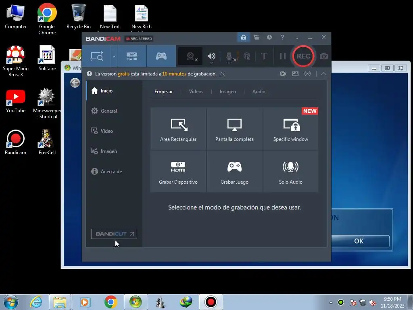Click back arrow in background window
The height and width of the screenshot is (310, 413).
point(75,83)
